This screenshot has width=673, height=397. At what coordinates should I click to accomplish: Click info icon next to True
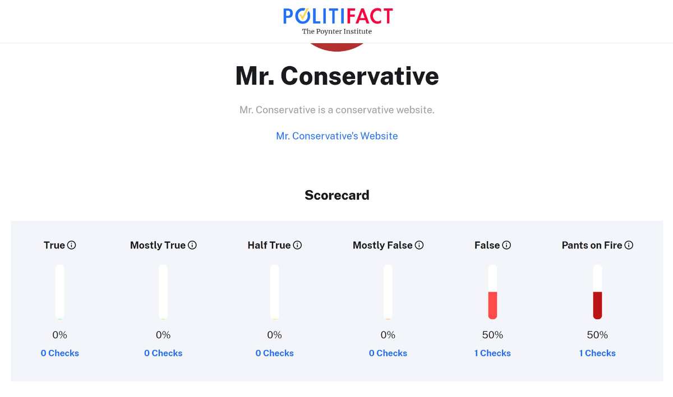coord(72,245)
